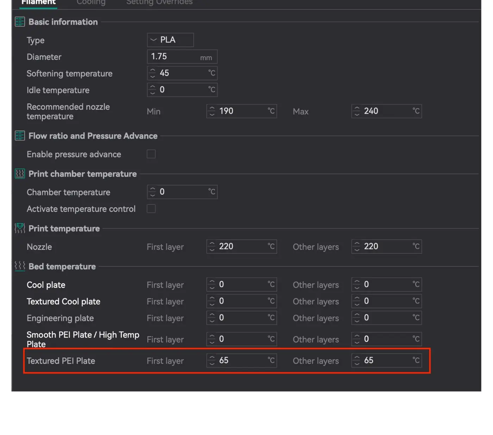Image resolution: width=493 pixels, height=435 pixels.
Task: Click the Softening temperature label
Action: [x=70, y=74]
